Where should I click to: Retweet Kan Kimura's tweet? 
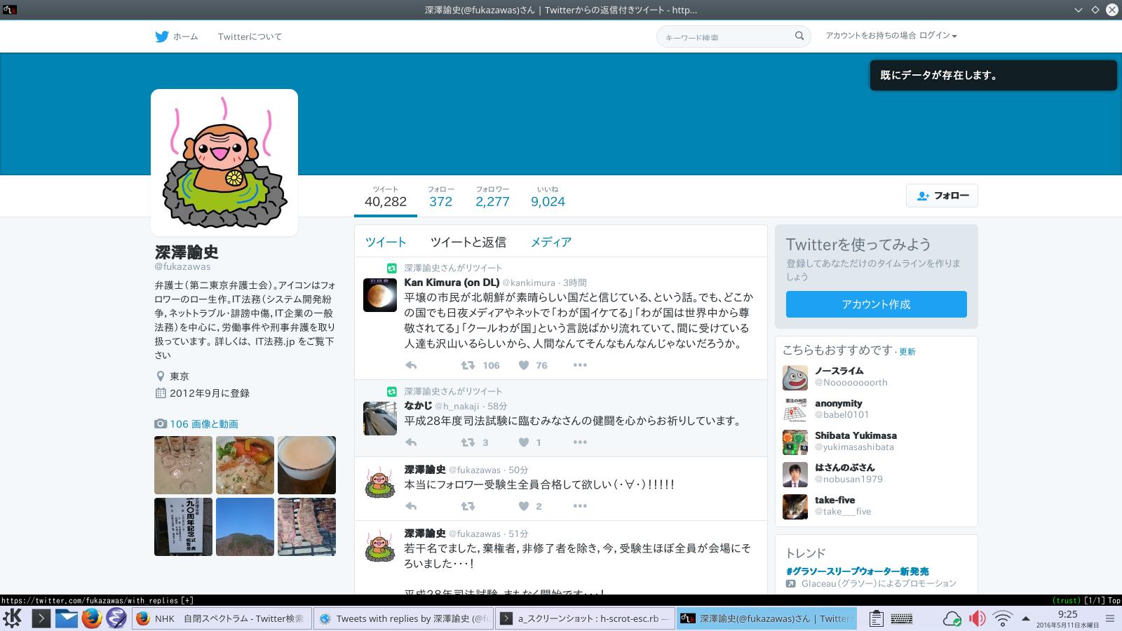[x=468, y=365]
